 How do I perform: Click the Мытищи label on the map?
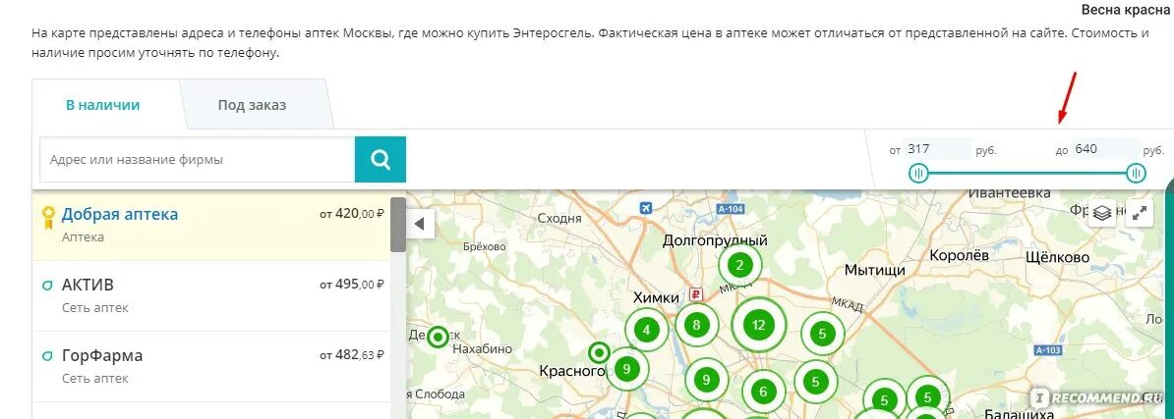click(875, 271)
